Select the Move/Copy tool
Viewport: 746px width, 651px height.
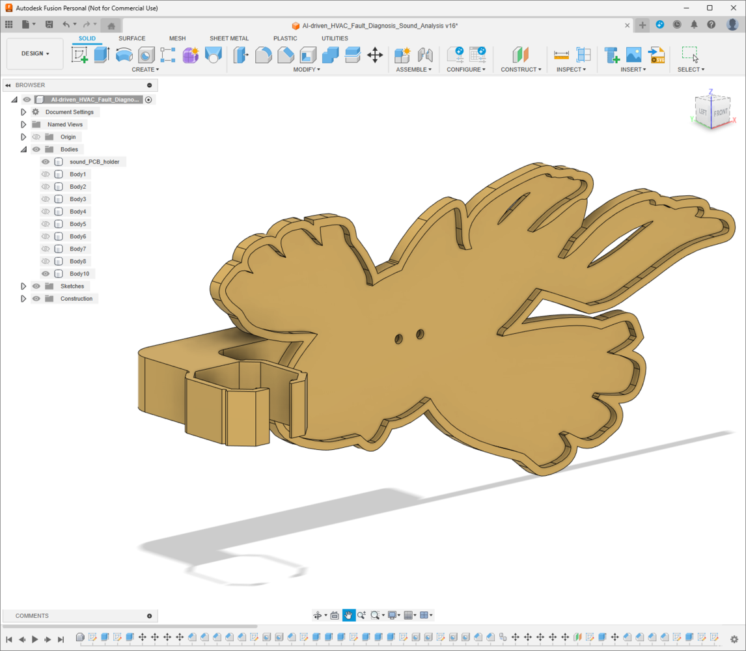pyautogui.click(x=375, y=55)
